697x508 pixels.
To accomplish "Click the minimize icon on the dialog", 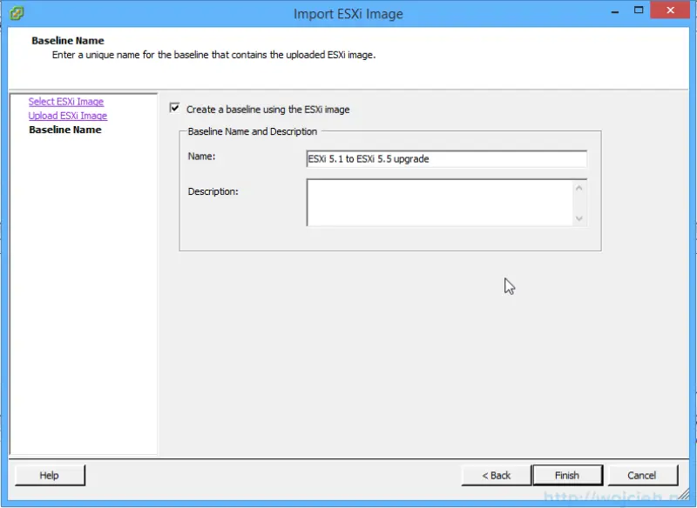I will click(615, 10).
